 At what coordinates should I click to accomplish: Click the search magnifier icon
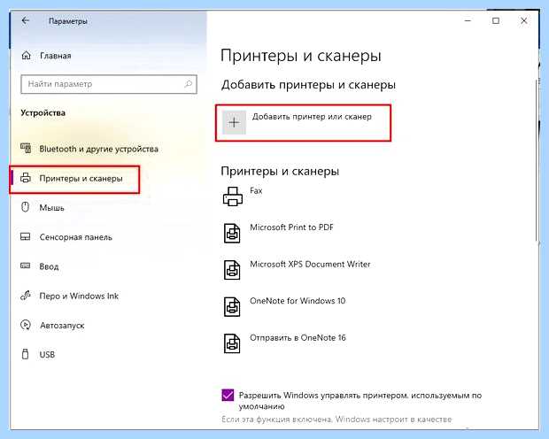(188, 84)
